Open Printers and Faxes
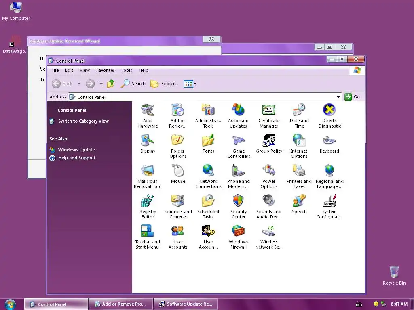414x310 pixels. pyautogui.click(x=299, y=177)
